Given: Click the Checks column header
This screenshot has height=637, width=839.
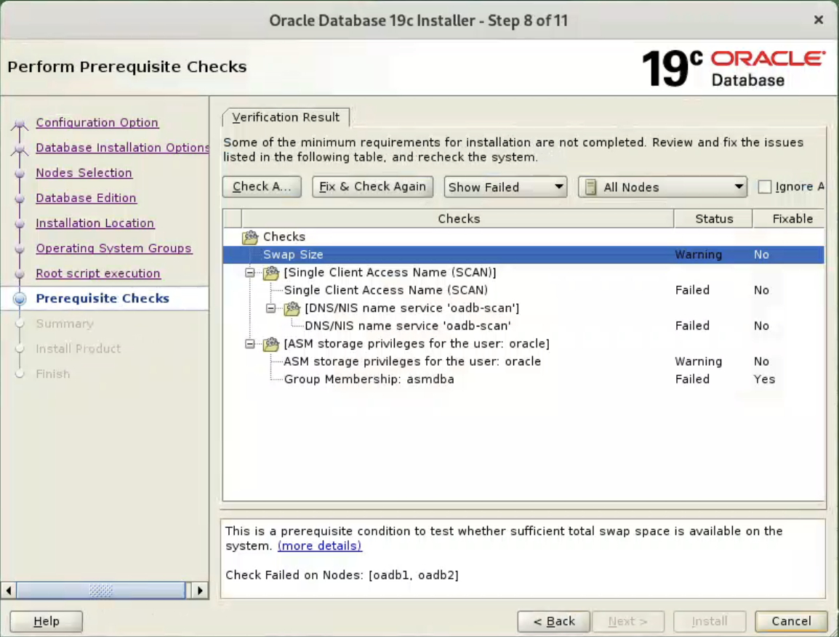Looking at the screenshot, I should click(458, 219).
